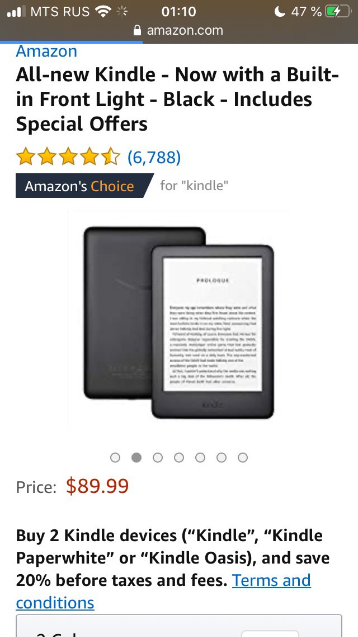
Task: Click the star rating icons
Action: 68,157
